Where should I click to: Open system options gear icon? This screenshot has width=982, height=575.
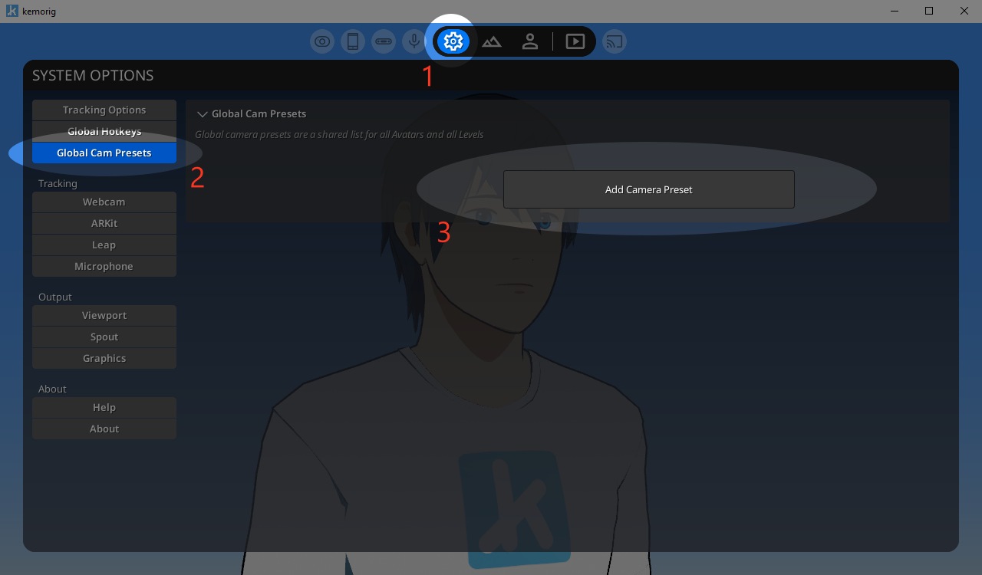(x=453, y=41)
